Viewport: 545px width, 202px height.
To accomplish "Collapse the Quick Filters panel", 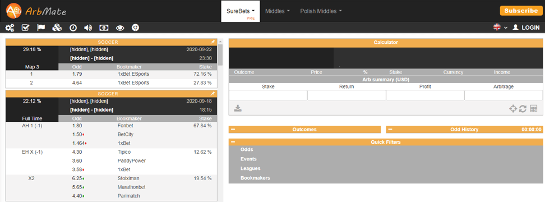I will coord(233,142).
